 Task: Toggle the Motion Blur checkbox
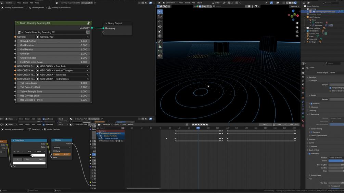tap(310, 154)
